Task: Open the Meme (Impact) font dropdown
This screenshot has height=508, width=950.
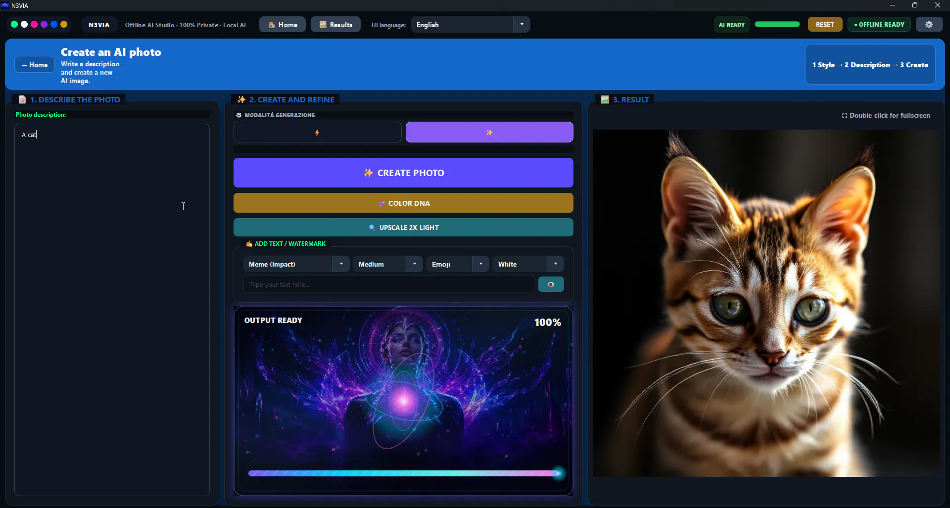Action: pyautogui.click(x=296, y=264)
